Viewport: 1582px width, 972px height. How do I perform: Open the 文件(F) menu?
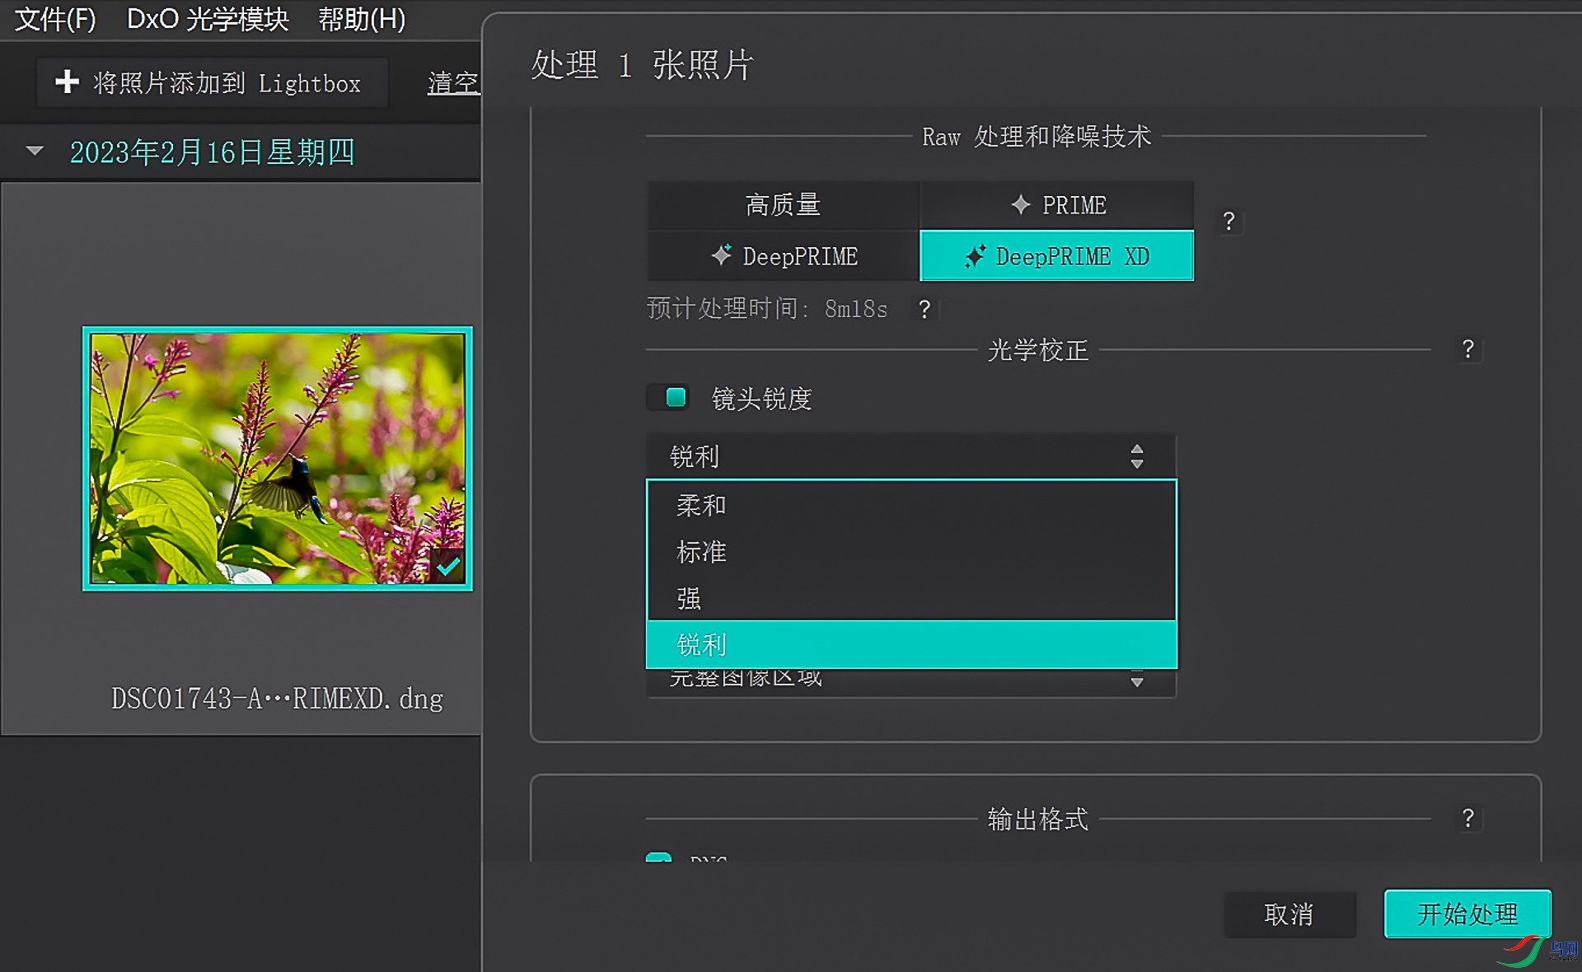55,18
